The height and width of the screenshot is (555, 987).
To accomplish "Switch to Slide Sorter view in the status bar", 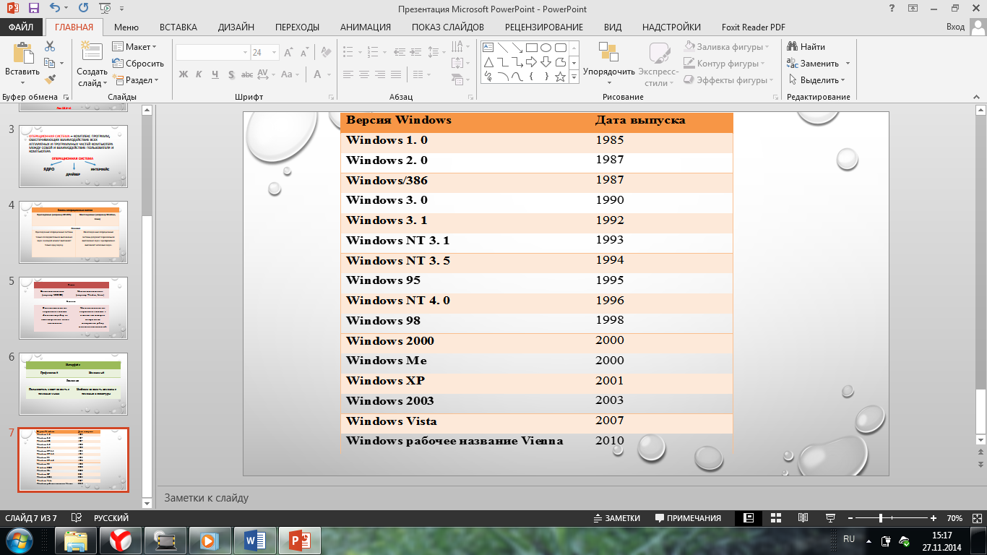I will 776,518.
